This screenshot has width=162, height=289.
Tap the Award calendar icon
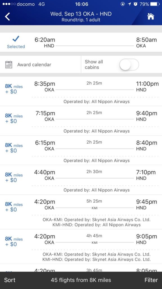pos(9,65)
